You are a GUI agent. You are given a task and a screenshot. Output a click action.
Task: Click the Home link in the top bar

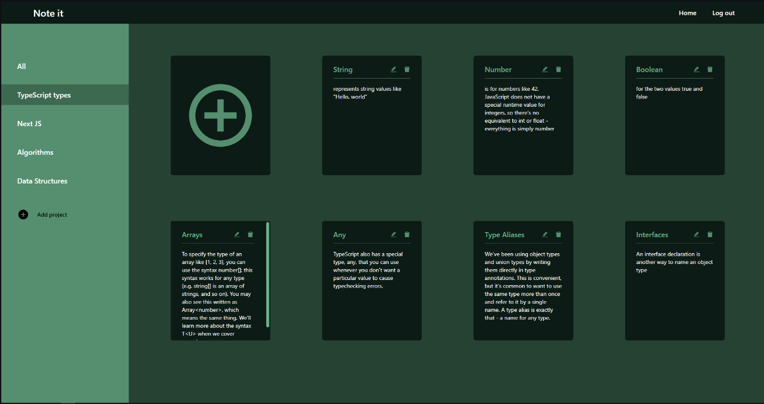687,13
